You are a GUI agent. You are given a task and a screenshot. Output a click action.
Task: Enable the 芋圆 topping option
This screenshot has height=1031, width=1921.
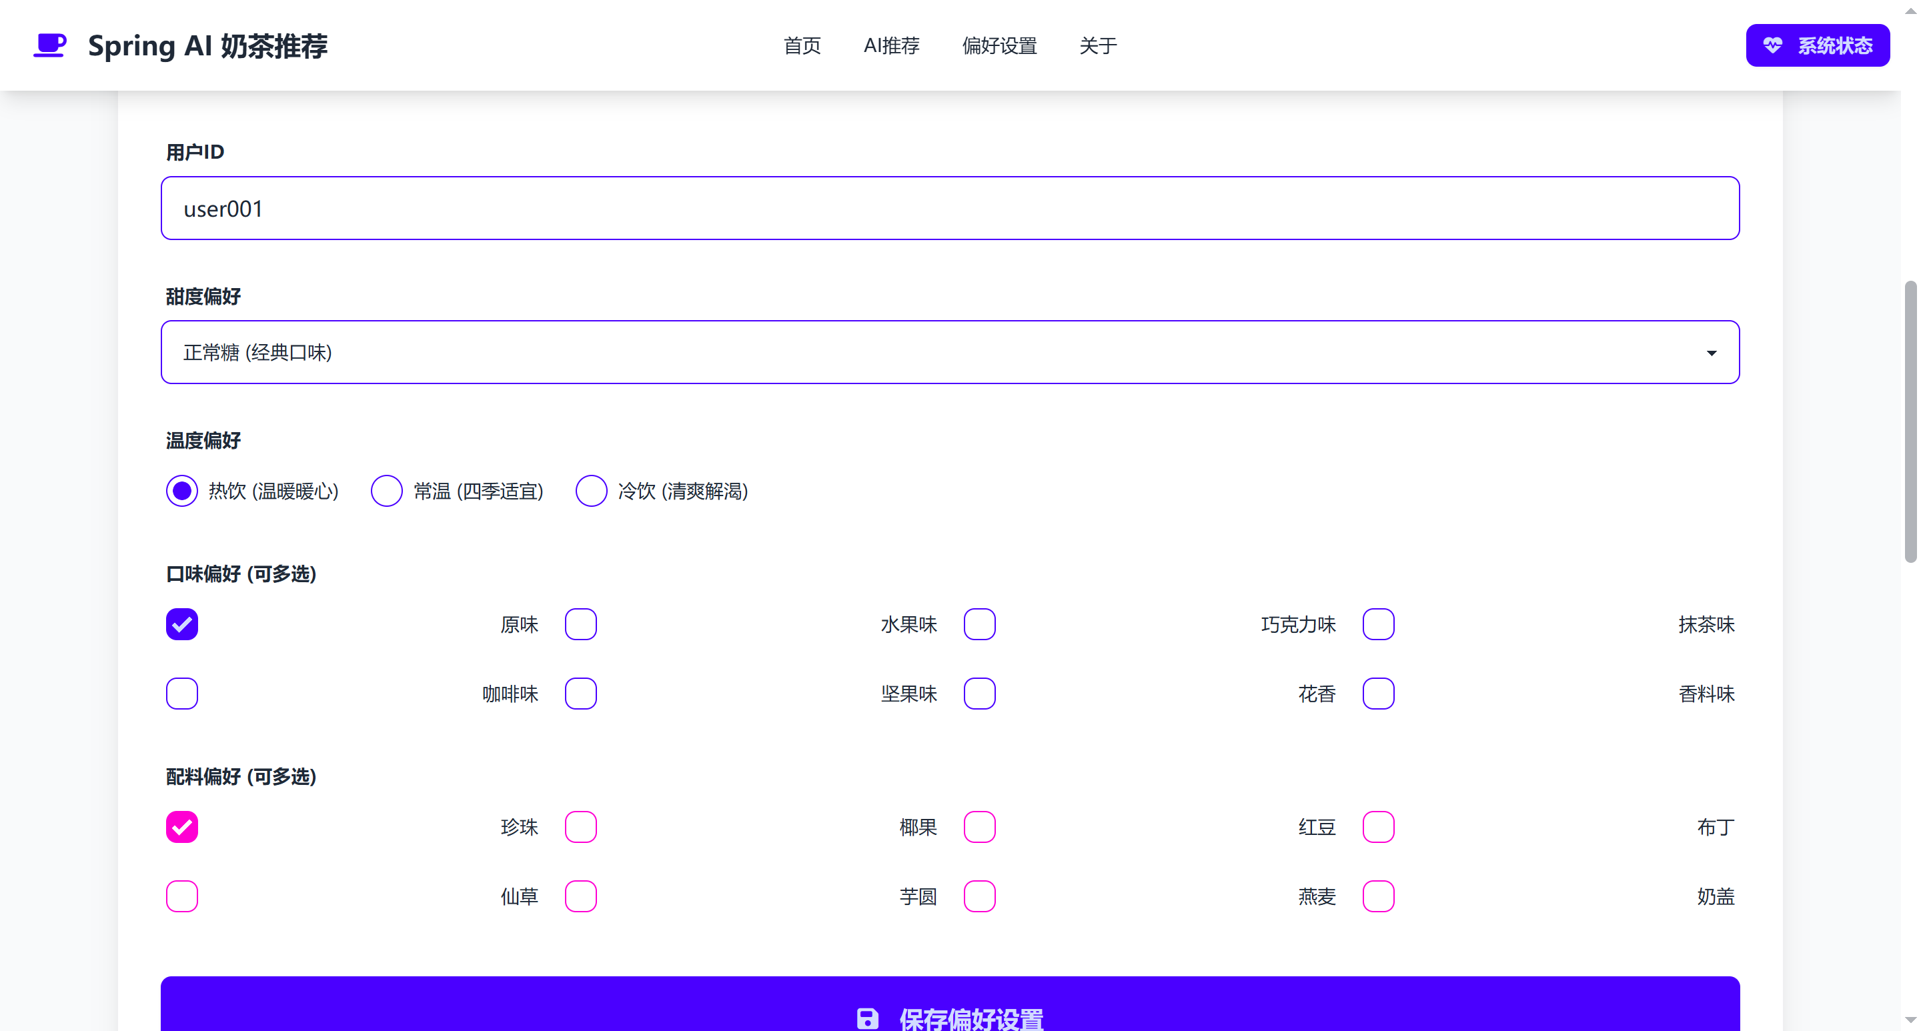582,897
